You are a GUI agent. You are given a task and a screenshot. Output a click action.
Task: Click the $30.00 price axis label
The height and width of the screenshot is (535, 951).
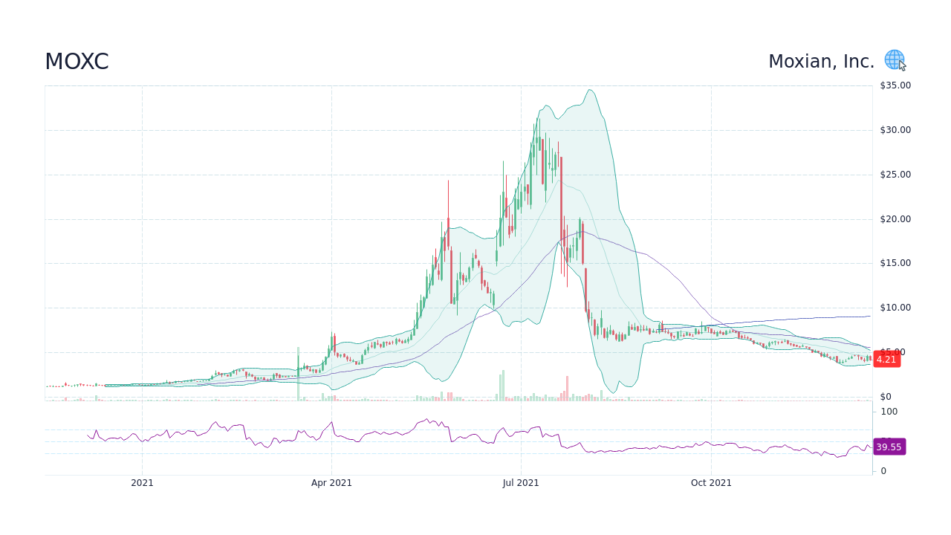click(x=895, y=130)
